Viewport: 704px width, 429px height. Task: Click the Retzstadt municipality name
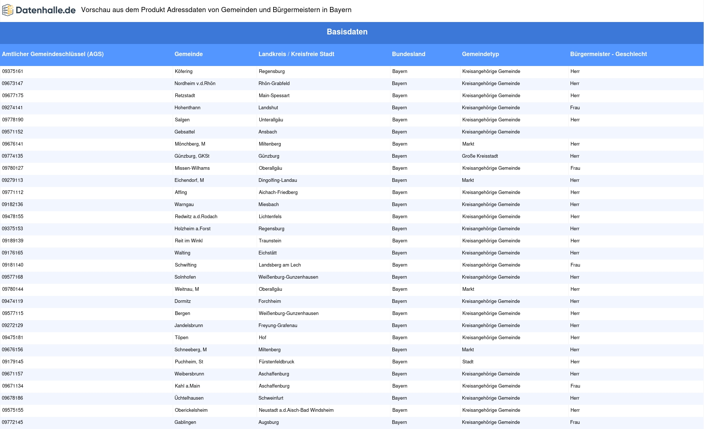(185, 96)
